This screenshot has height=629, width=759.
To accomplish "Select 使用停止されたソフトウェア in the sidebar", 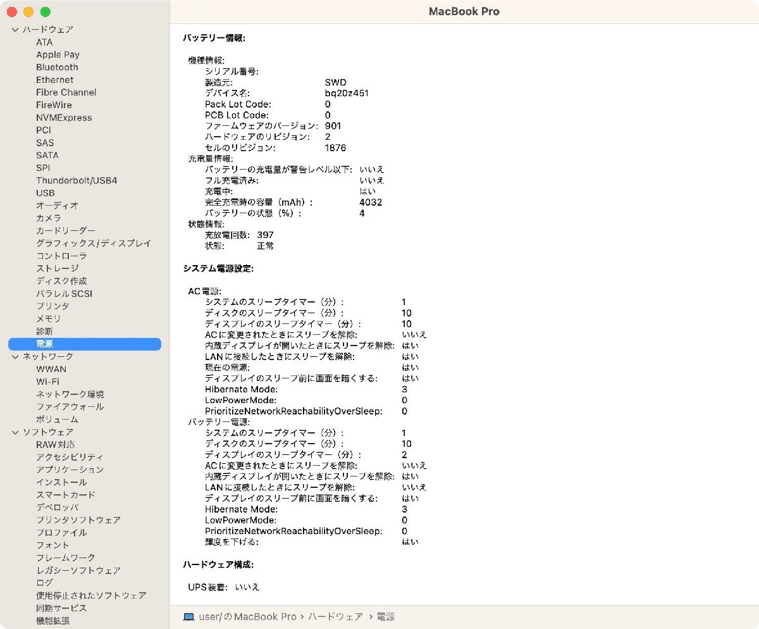I will click(91, 595).
